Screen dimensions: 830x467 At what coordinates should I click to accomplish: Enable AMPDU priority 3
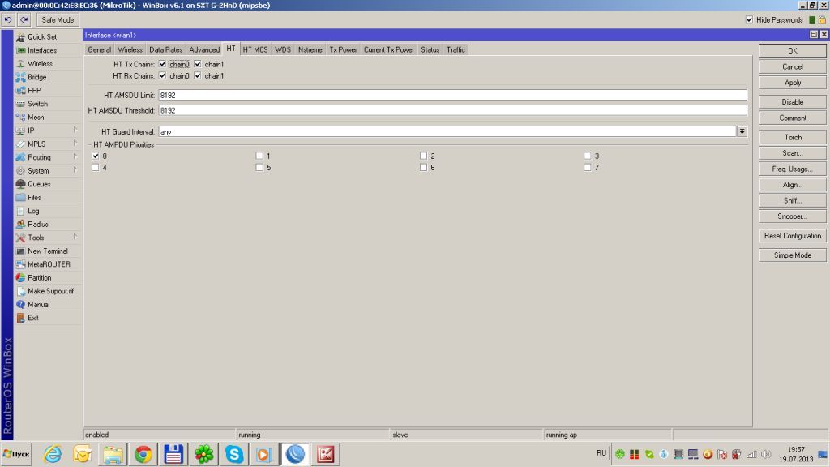click(x=588, y=156)
